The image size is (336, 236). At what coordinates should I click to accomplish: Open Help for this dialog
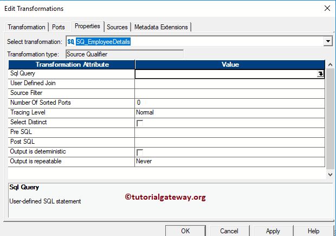coord(313,231)
